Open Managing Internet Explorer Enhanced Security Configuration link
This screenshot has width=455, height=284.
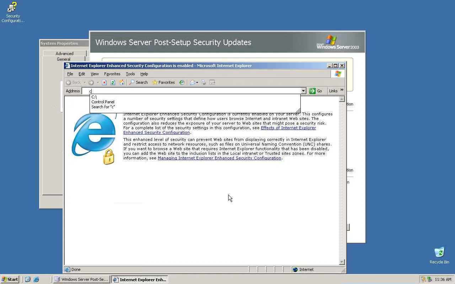click(x=219, y=158)
